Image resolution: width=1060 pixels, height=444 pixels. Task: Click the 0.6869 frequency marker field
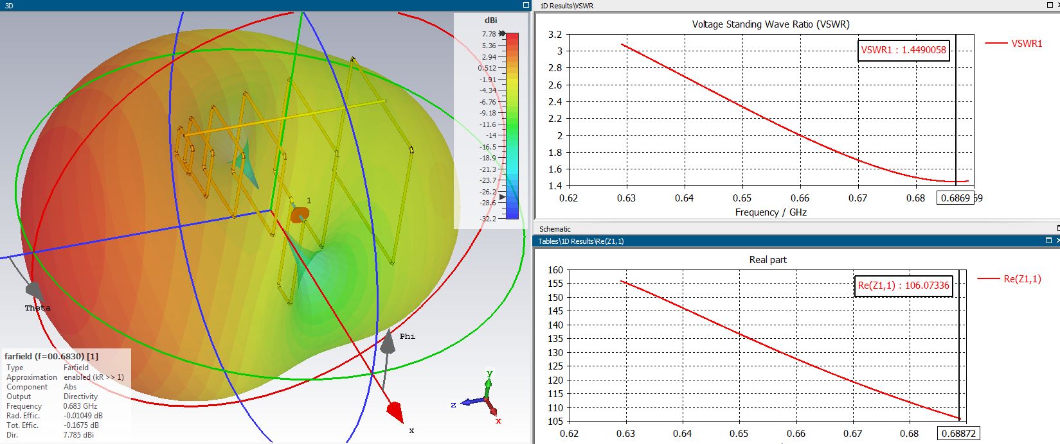955,198
